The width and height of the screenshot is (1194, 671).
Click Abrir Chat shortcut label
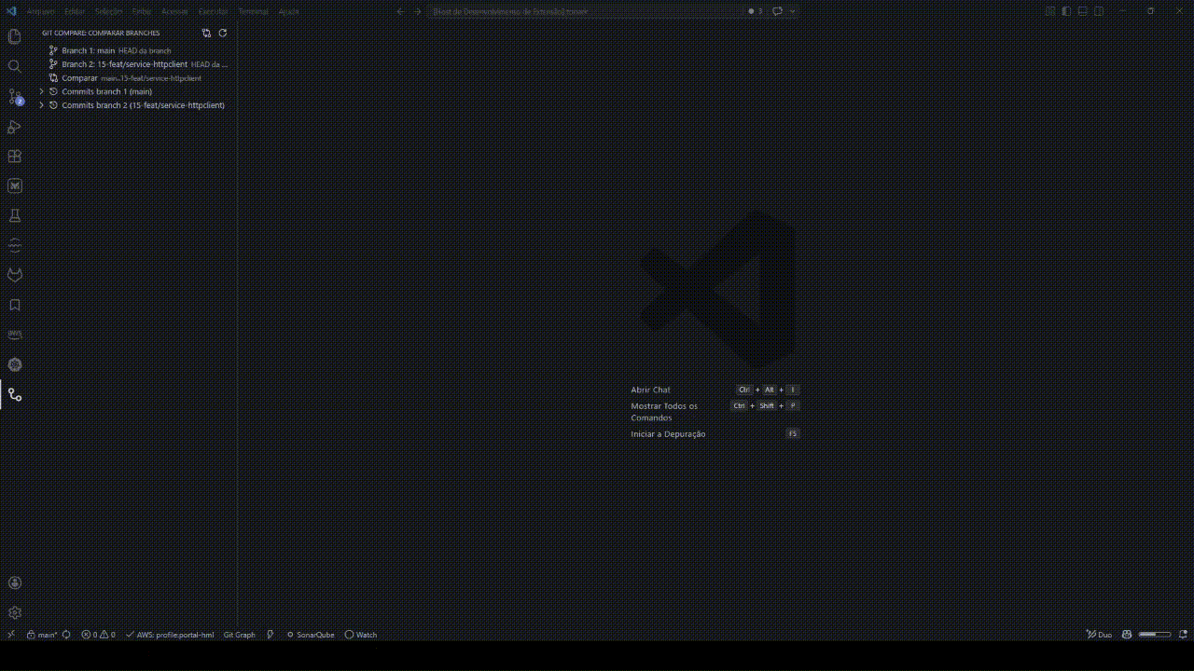tap(650, 390)
